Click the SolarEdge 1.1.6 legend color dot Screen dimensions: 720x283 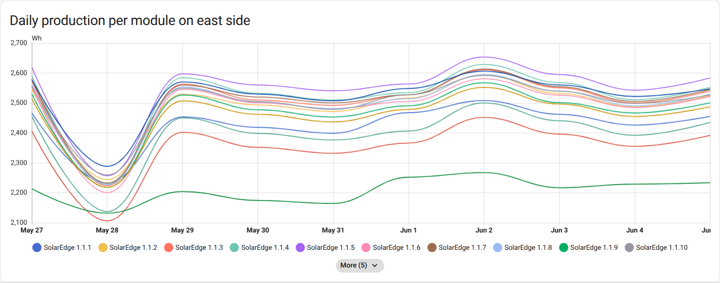point(366,248)
